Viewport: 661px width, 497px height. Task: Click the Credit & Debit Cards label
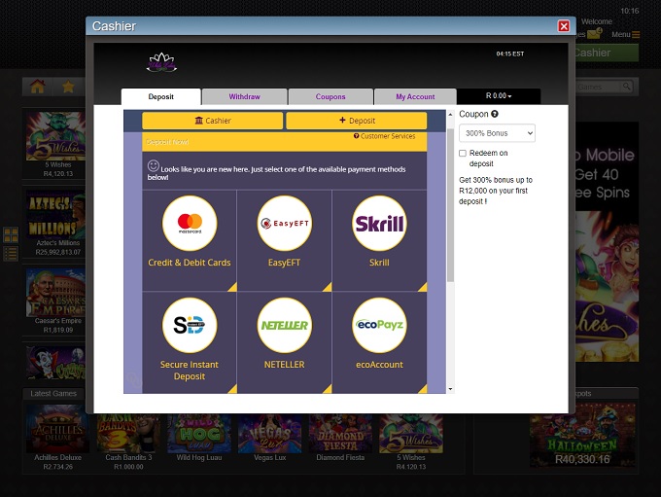coord(190,263)
